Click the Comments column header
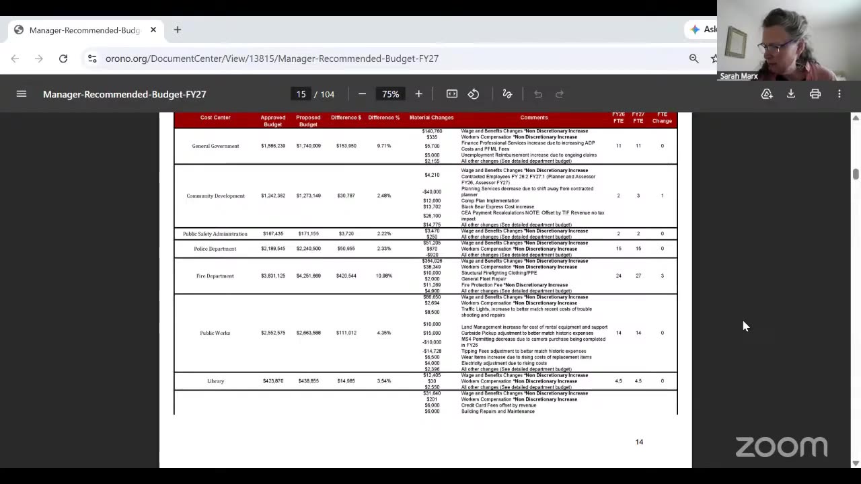861x484 pixels. (534, 118)
